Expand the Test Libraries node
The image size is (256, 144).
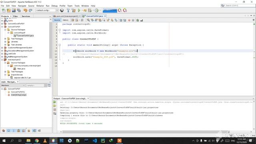5,45
